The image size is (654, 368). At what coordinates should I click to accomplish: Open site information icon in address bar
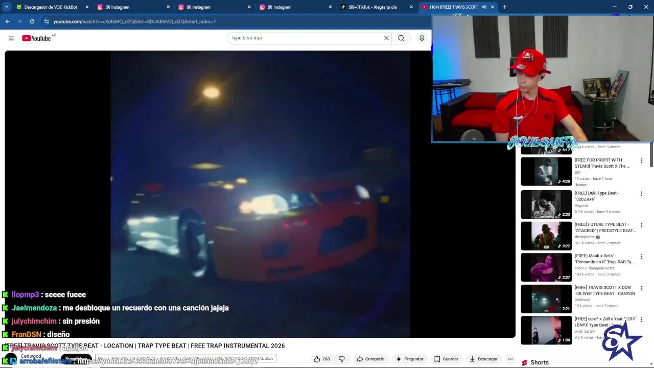point(46,21)
